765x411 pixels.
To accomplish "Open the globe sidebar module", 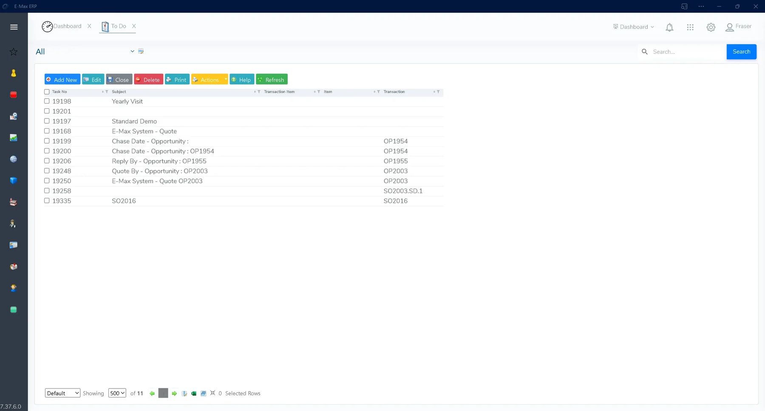I will (14, 159).
